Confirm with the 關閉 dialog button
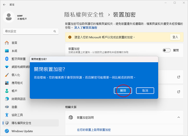The width and height of the screenshot is (188, 136). point(123,91)
